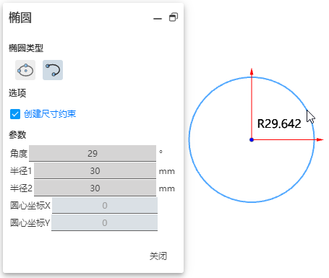This screenshot has width=329, height=278.
Task: Select the full ellipse type icon
Action: point(25,70)
